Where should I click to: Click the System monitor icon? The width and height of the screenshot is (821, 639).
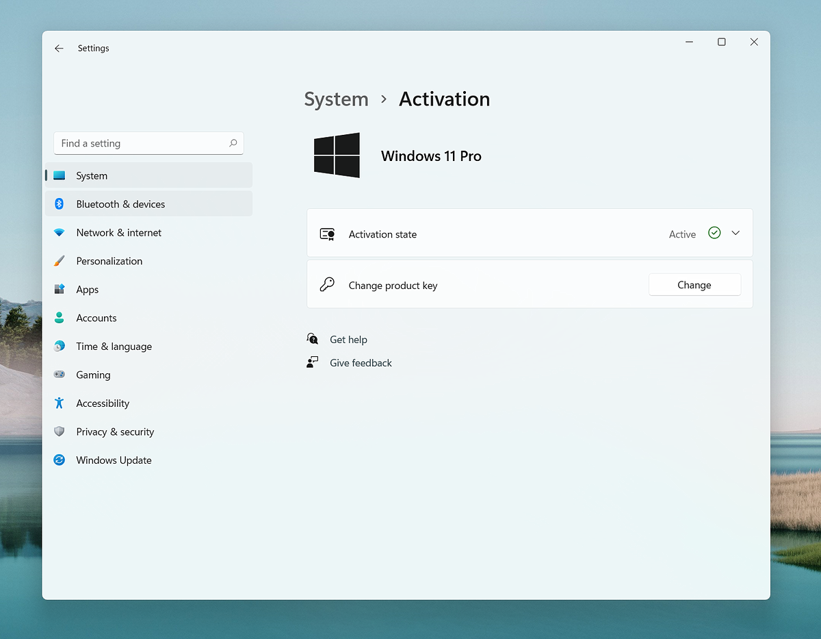click(x=60, y=176)
